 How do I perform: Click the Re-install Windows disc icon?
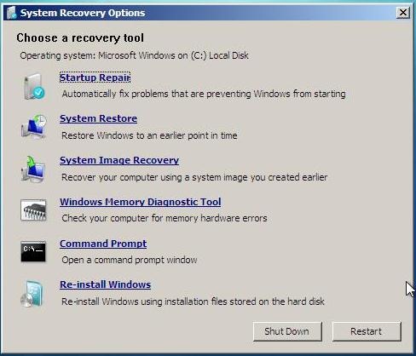pyautogui.click(x=32, y=294)
